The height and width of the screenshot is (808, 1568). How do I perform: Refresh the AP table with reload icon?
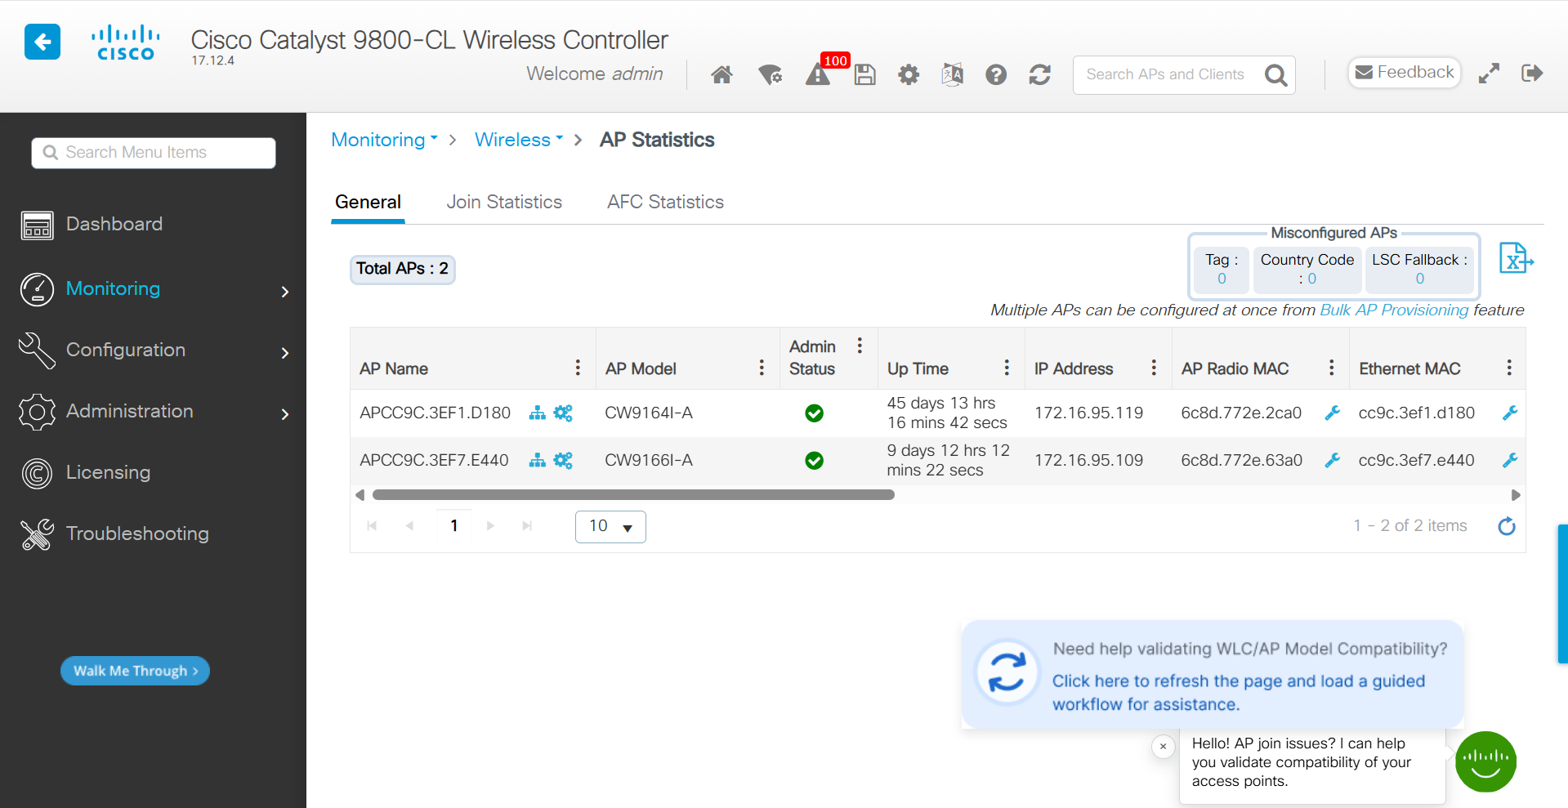tap(1507, 526)
